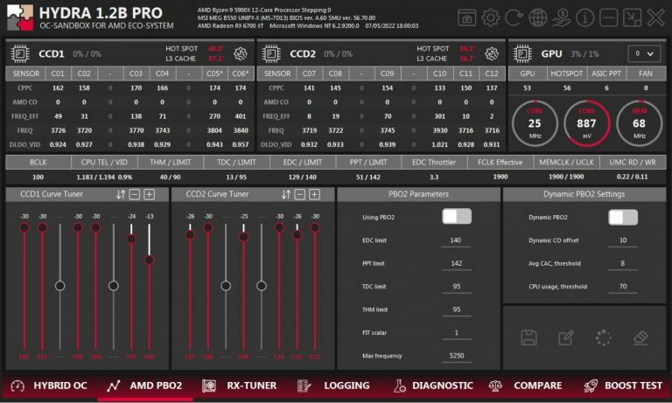The width and height of the screenshot is (672, 403).
Task: Click the loading spinner dots icon
Action: [603, 338]
